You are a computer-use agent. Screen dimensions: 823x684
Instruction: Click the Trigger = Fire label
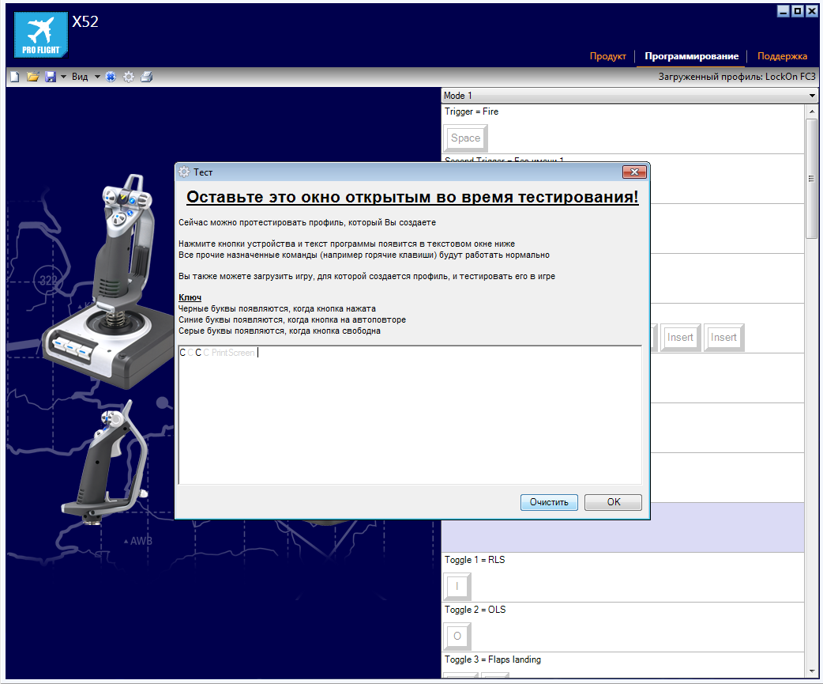[472, 111]
